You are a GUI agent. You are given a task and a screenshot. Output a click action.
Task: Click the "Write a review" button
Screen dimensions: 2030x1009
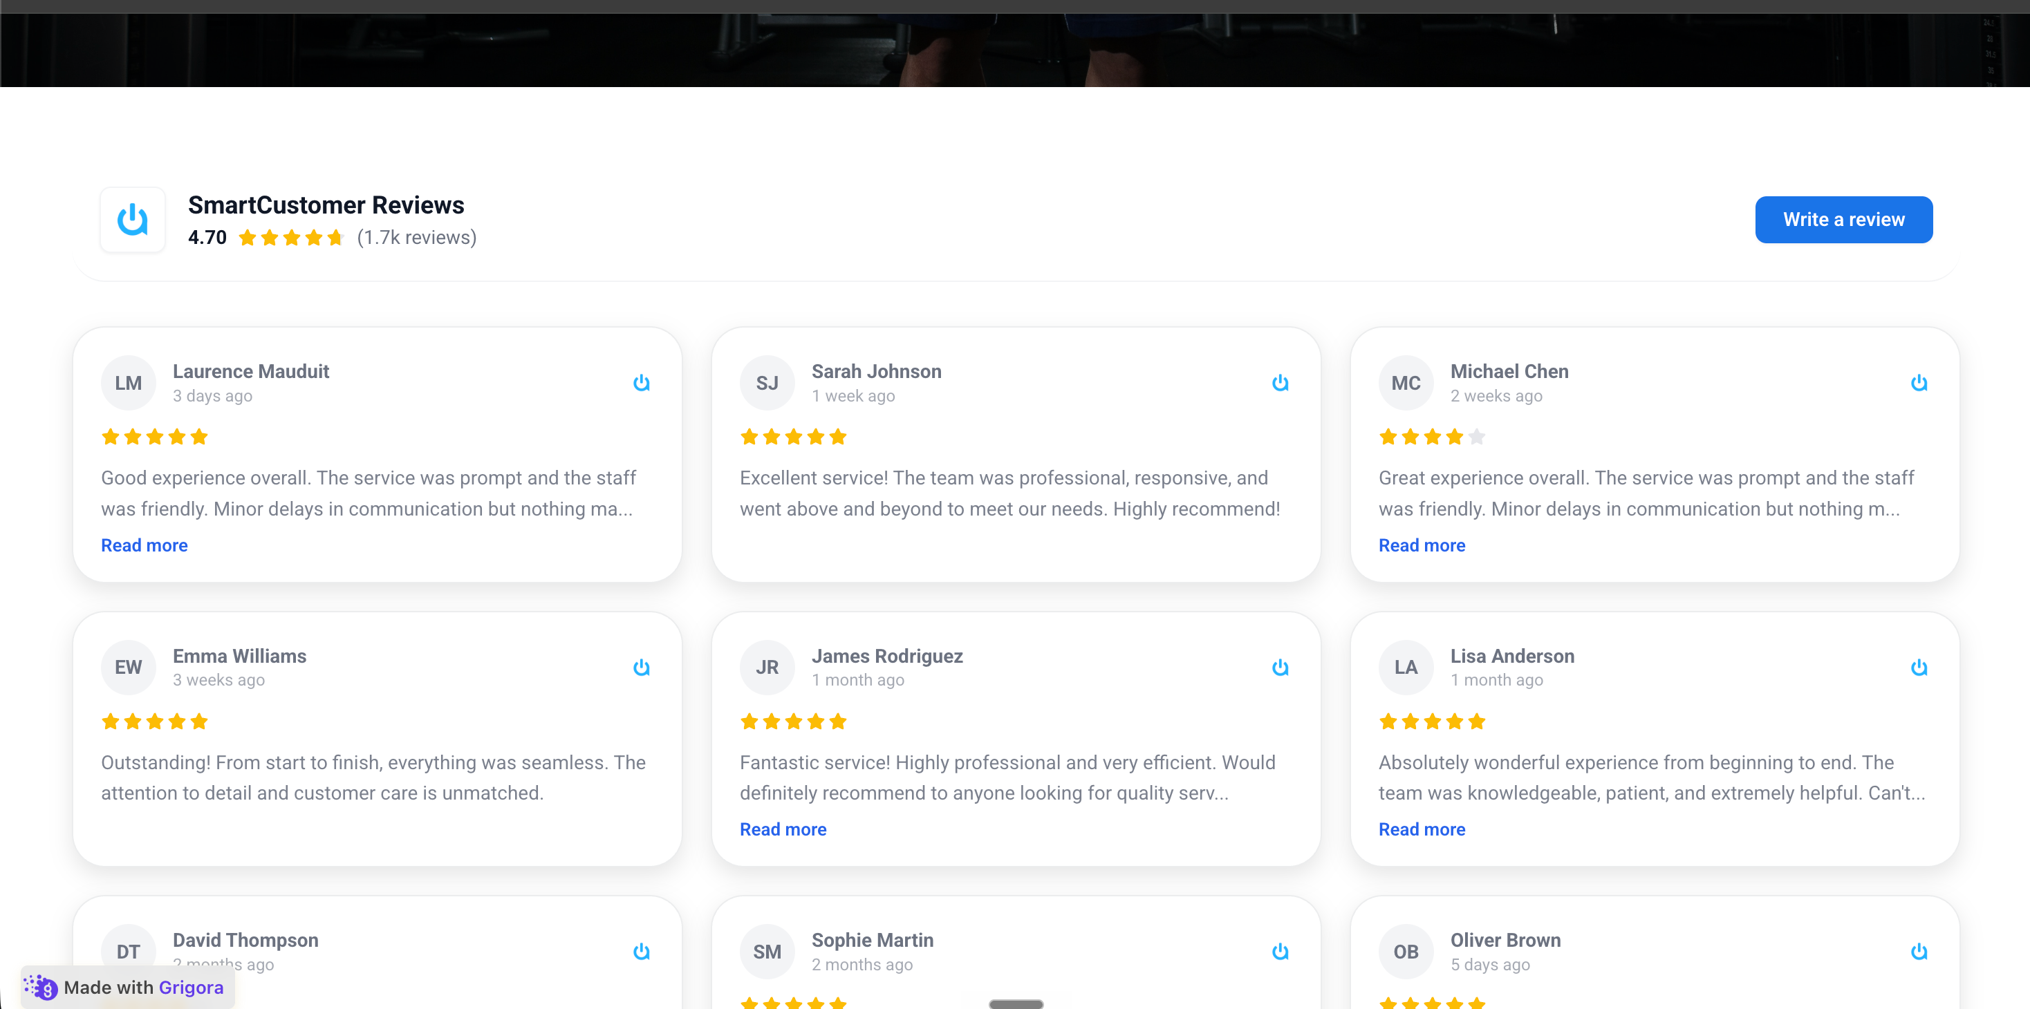click(1843, 220)
